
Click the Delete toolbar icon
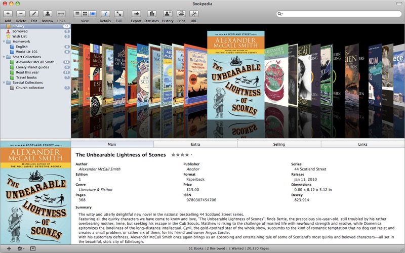[x=21, y=14]
